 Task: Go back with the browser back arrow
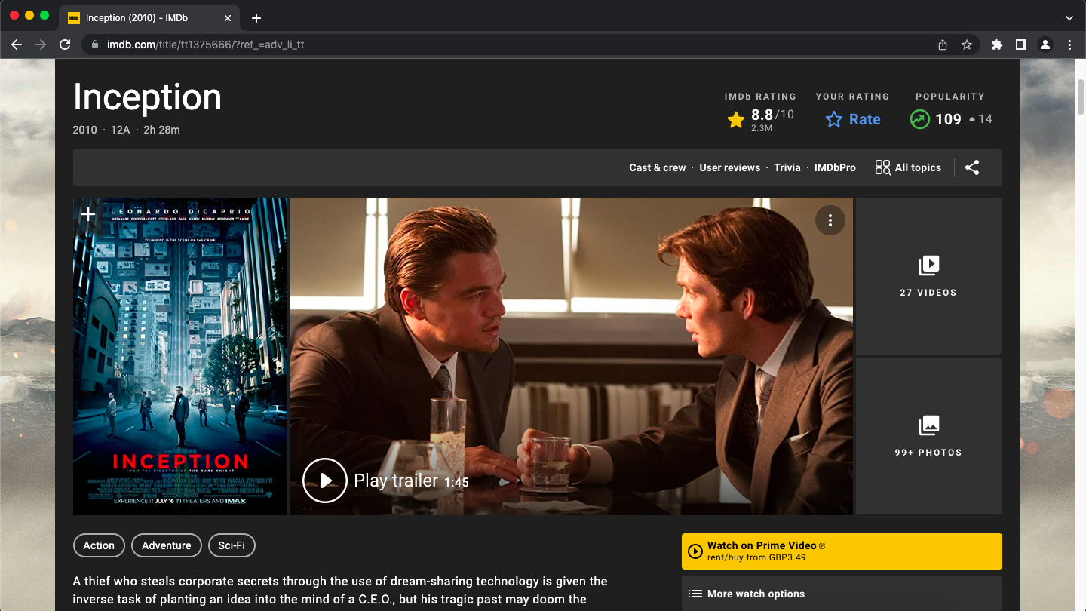[x=17, y=45]
